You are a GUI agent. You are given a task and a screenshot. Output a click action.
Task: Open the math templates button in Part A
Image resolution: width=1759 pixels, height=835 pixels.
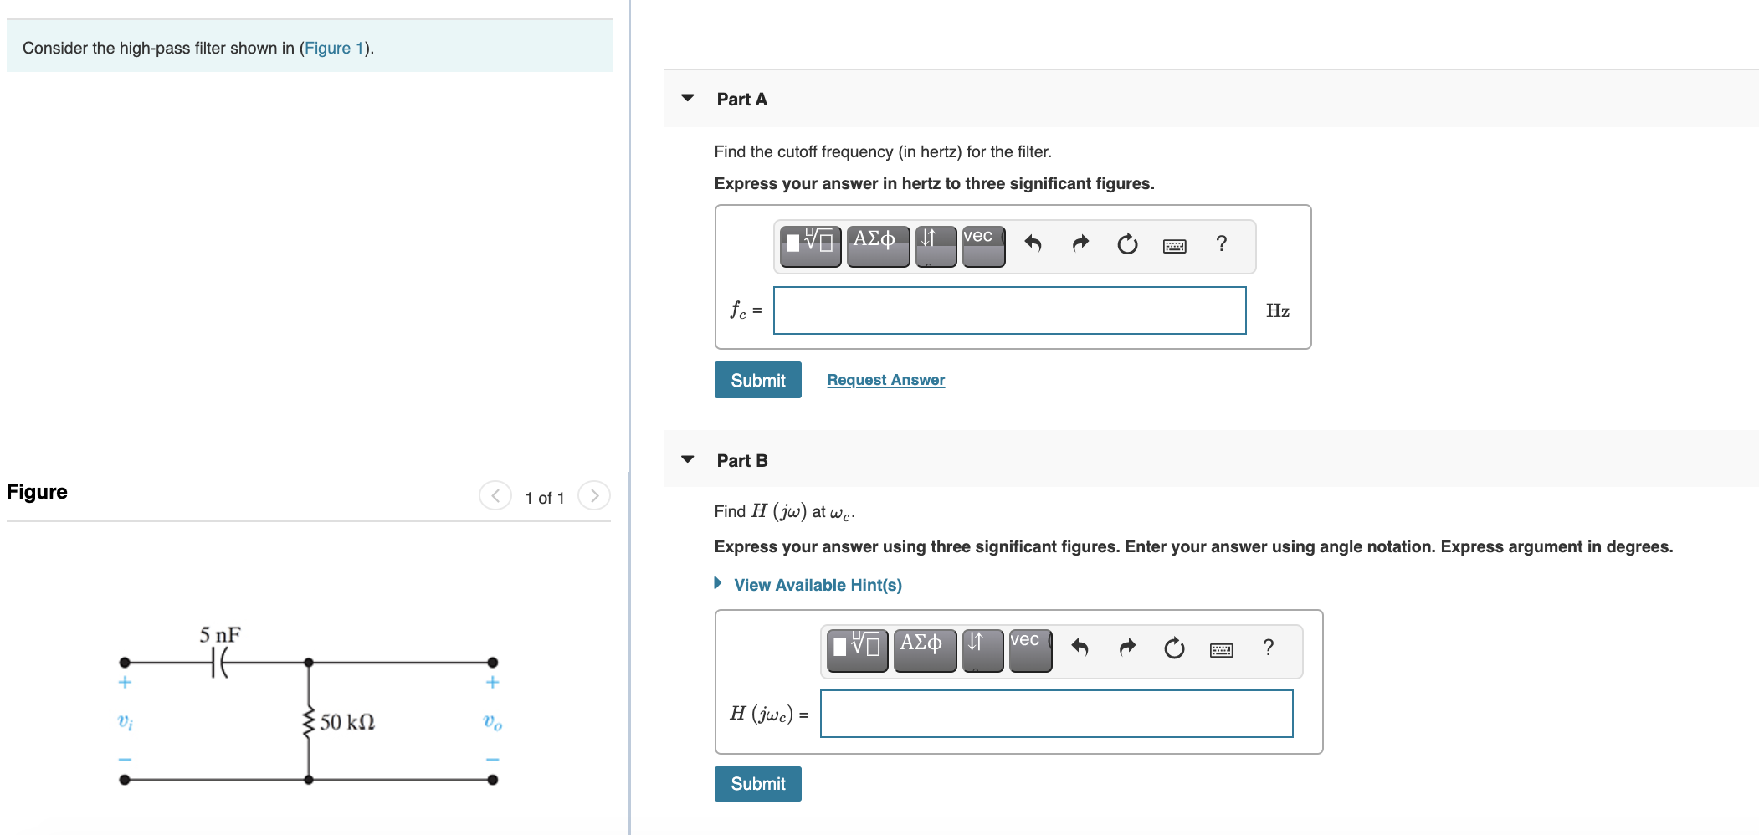810,245
